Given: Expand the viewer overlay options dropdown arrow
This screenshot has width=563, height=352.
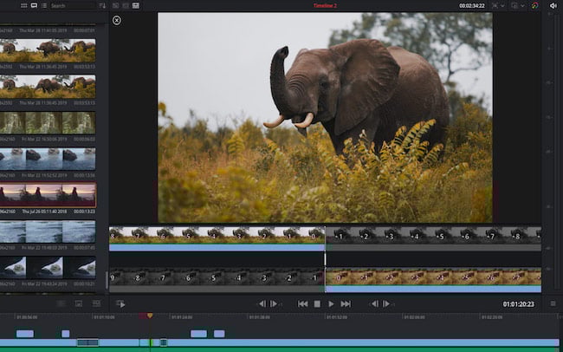Looking at the screenshot, I should [502, 6].
